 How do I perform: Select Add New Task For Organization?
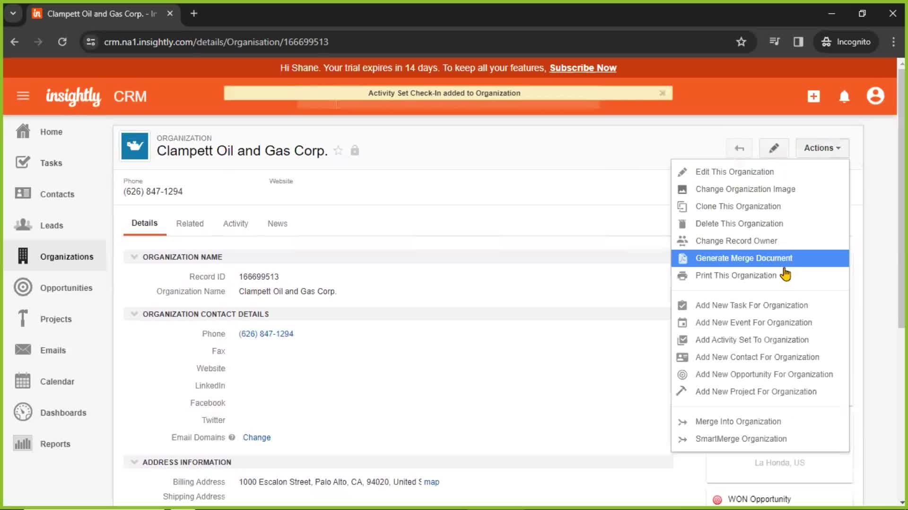coord(760,306)
